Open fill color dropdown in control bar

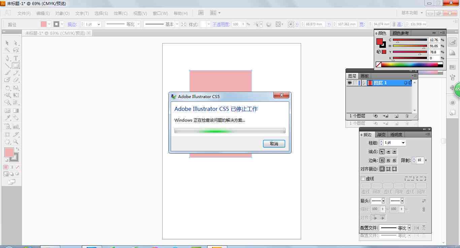pyautogui.click(x=49, y=24)
